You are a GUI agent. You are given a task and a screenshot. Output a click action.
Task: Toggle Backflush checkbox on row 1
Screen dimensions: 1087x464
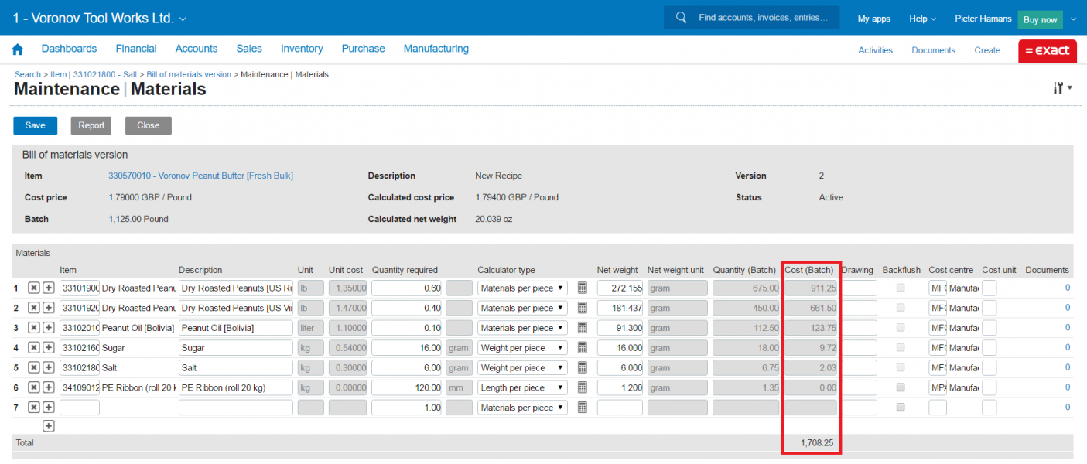point(901,288)
